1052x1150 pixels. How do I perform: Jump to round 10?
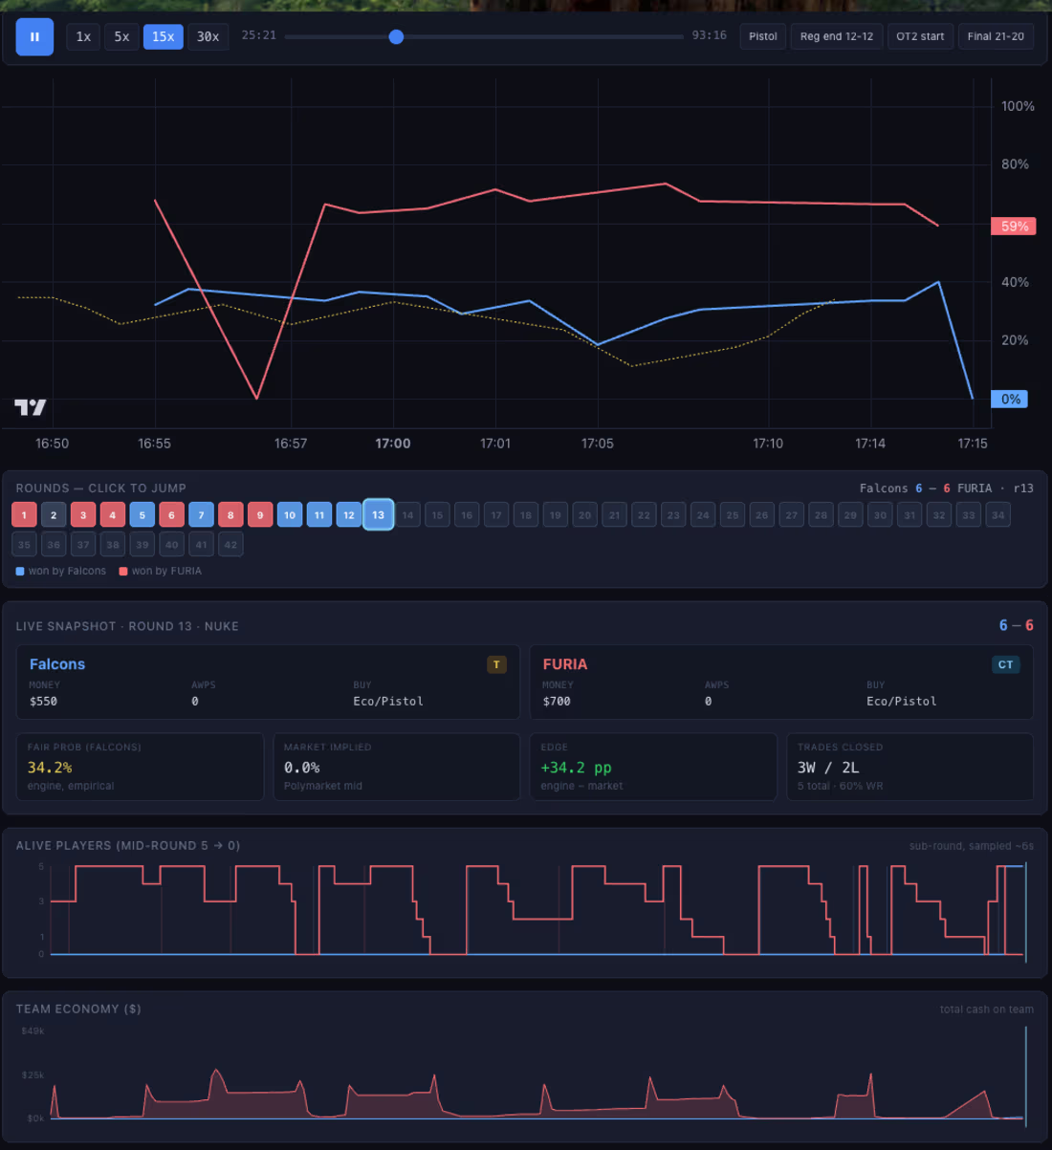[290, 515]
